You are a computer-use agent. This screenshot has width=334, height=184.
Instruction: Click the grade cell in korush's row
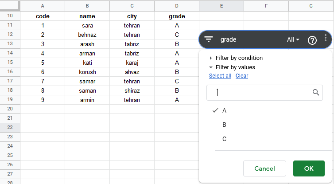pyautogui.click(x=177, y=72)
